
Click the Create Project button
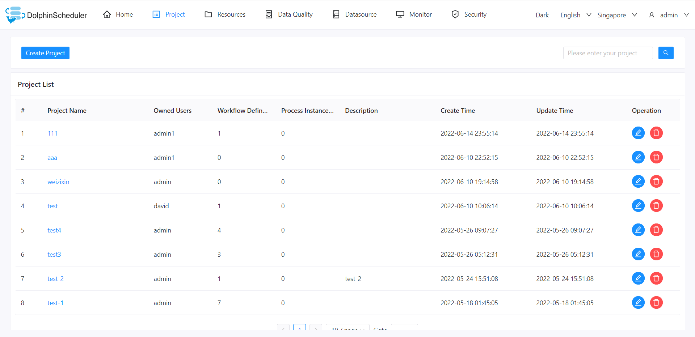[x=45, y=53]
